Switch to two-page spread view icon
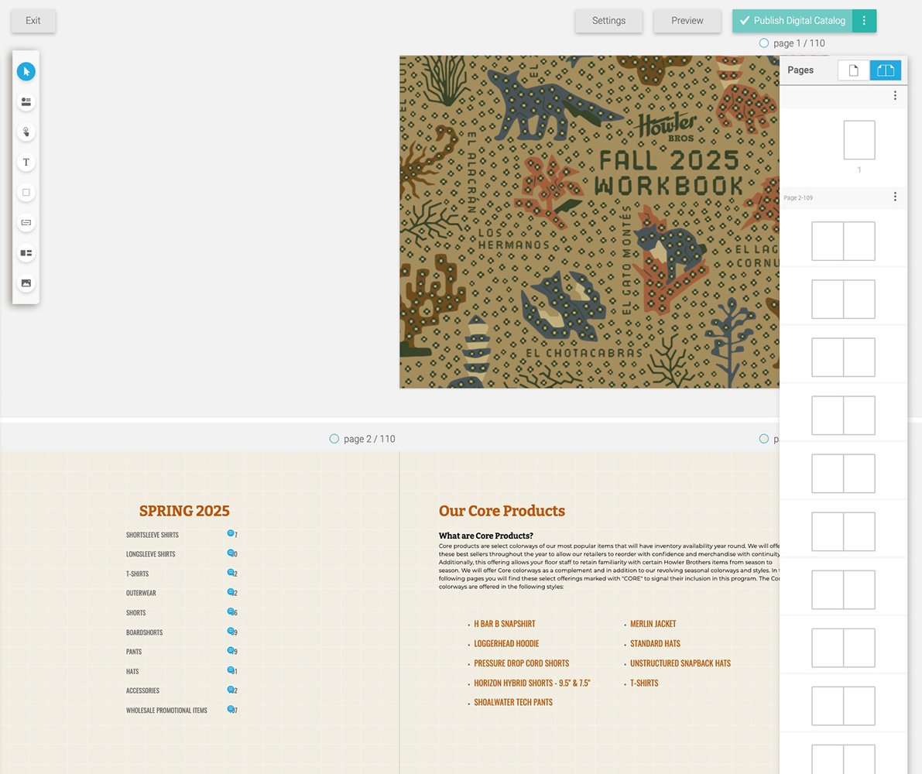Viewport: 922px width, 774px height. pos(885,70)
